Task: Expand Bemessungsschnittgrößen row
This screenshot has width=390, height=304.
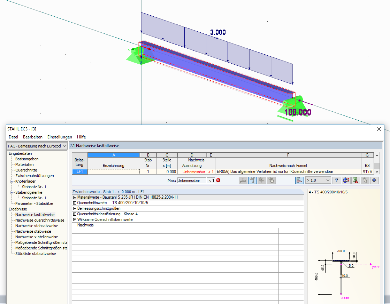Action: click(75, 208)
